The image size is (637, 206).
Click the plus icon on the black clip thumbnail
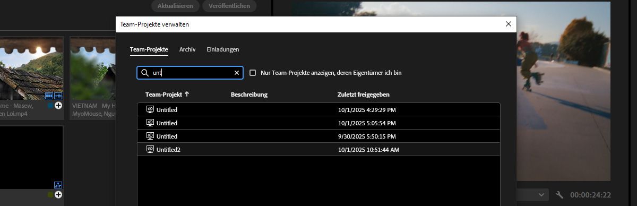tap(58, 195)
